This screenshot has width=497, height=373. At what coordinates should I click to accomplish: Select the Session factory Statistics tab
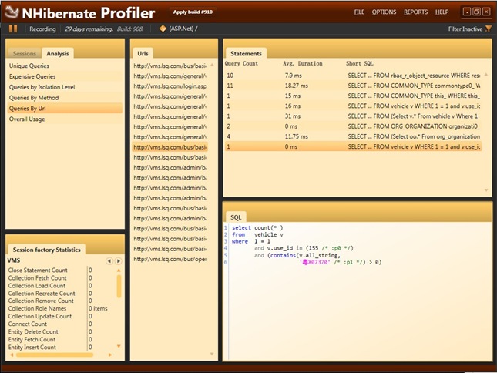tap(46, 250)
